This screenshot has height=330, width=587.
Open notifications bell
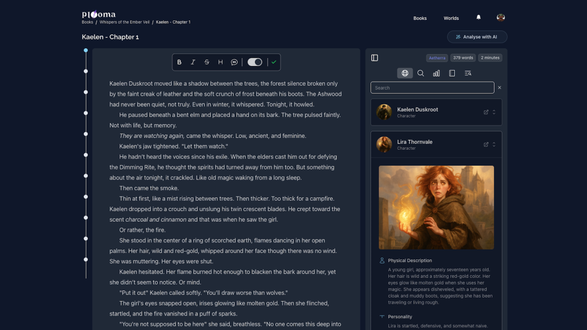click(479, 17)
